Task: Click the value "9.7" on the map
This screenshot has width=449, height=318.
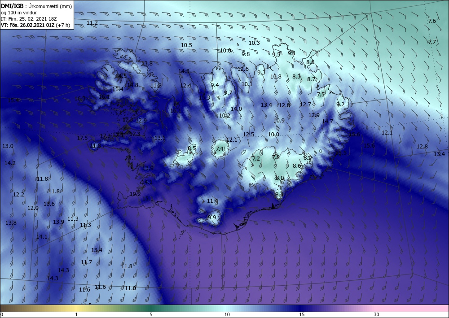Action: (x=228, y=93)
